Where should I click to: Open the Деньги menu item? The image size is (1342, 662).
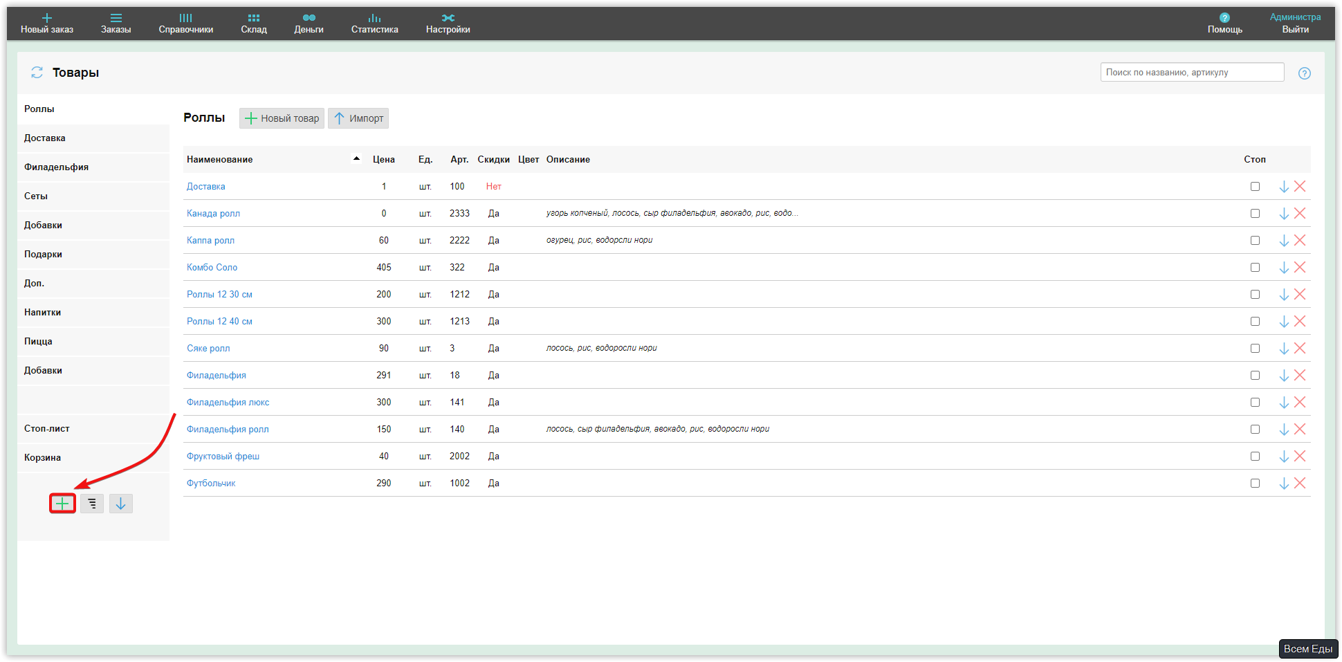(x=309, y=24)
